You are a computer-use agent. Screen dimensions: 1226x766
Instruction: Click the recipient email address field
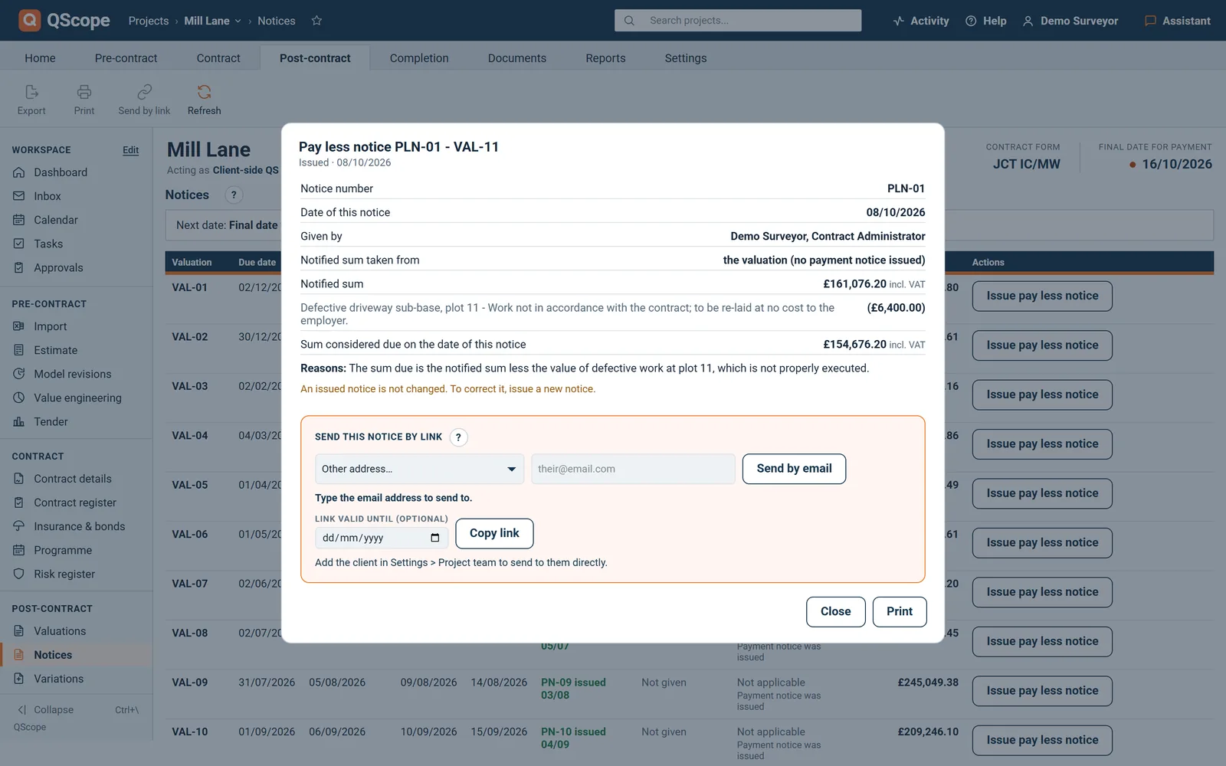coord(633,469)
